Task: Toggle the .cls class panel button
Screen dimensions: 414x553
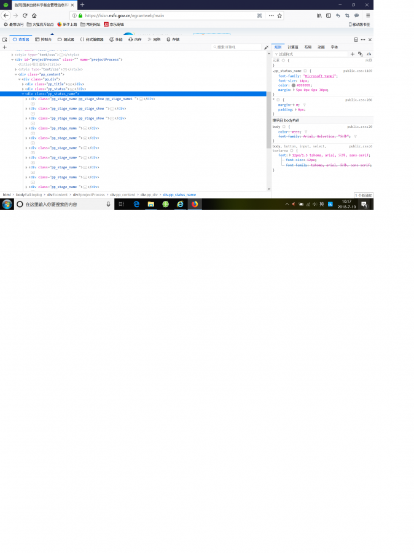Action: [x=369, y=54]
